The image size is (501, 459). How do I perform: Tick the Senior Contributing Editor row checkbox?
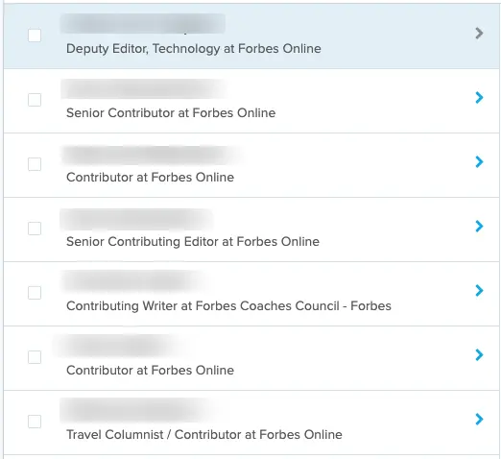[35, 229]
